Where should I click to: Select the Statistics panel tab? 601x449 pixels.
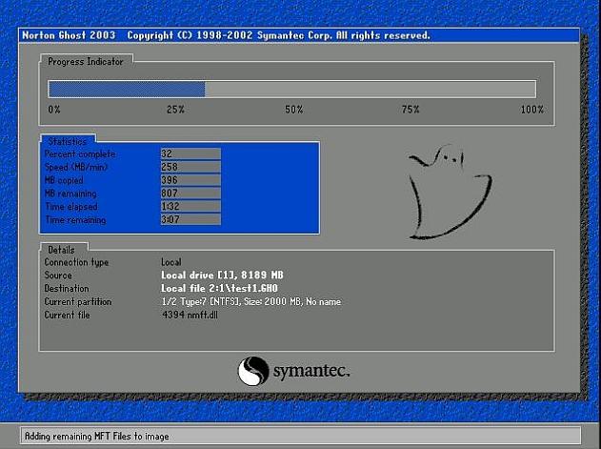click(68, 141)
